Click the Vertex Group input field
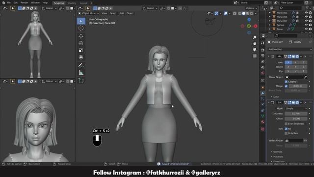 294,141
